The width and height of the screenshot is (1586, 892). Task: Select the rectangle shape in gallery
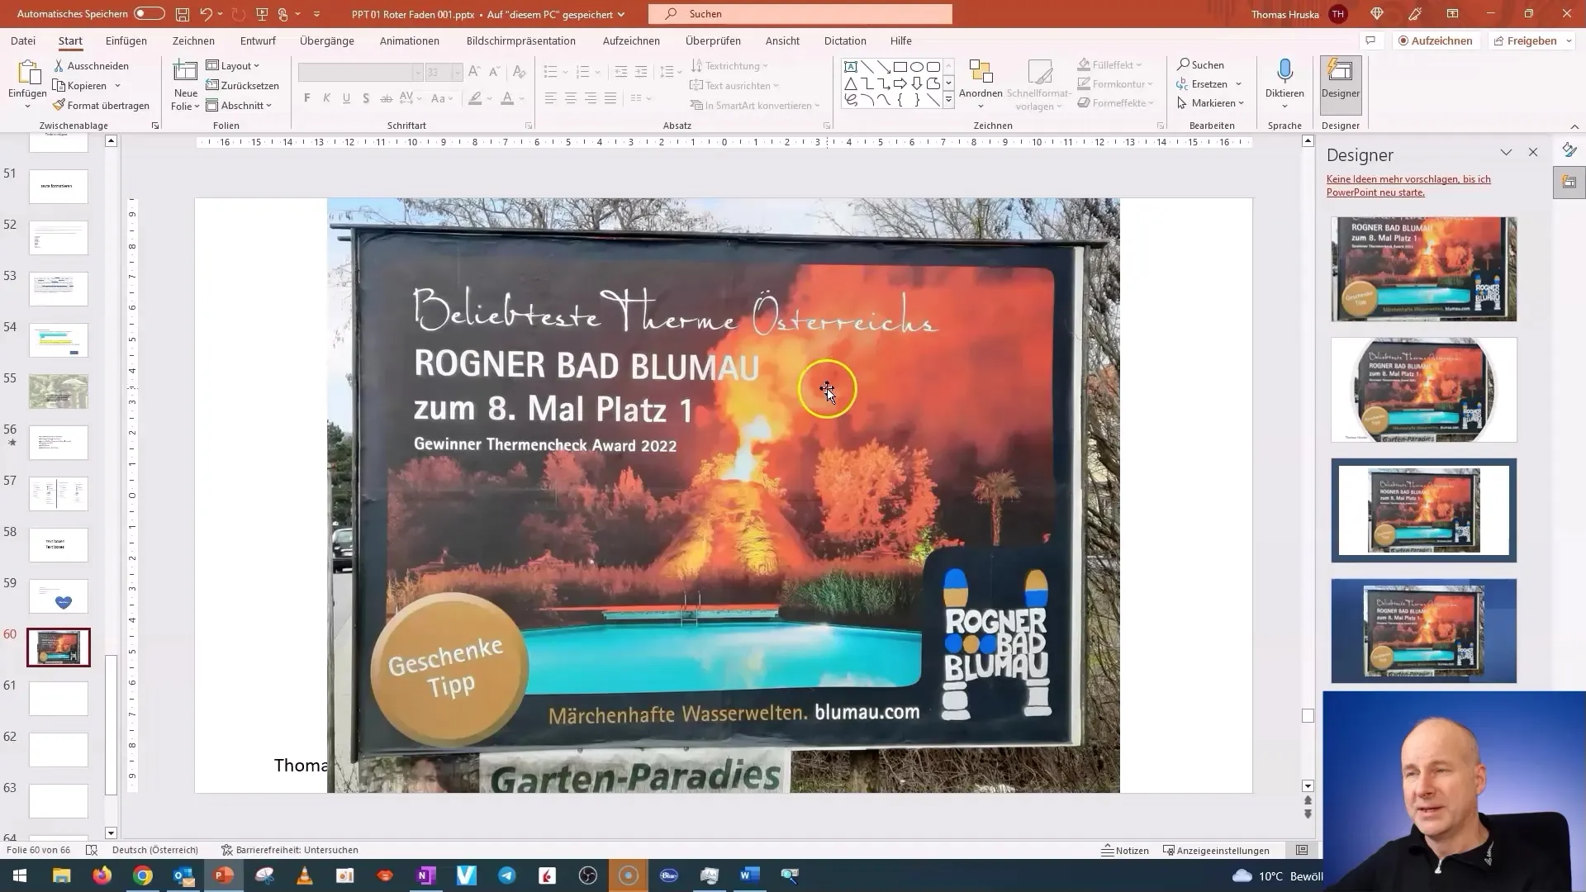click(x=900, y=67)
